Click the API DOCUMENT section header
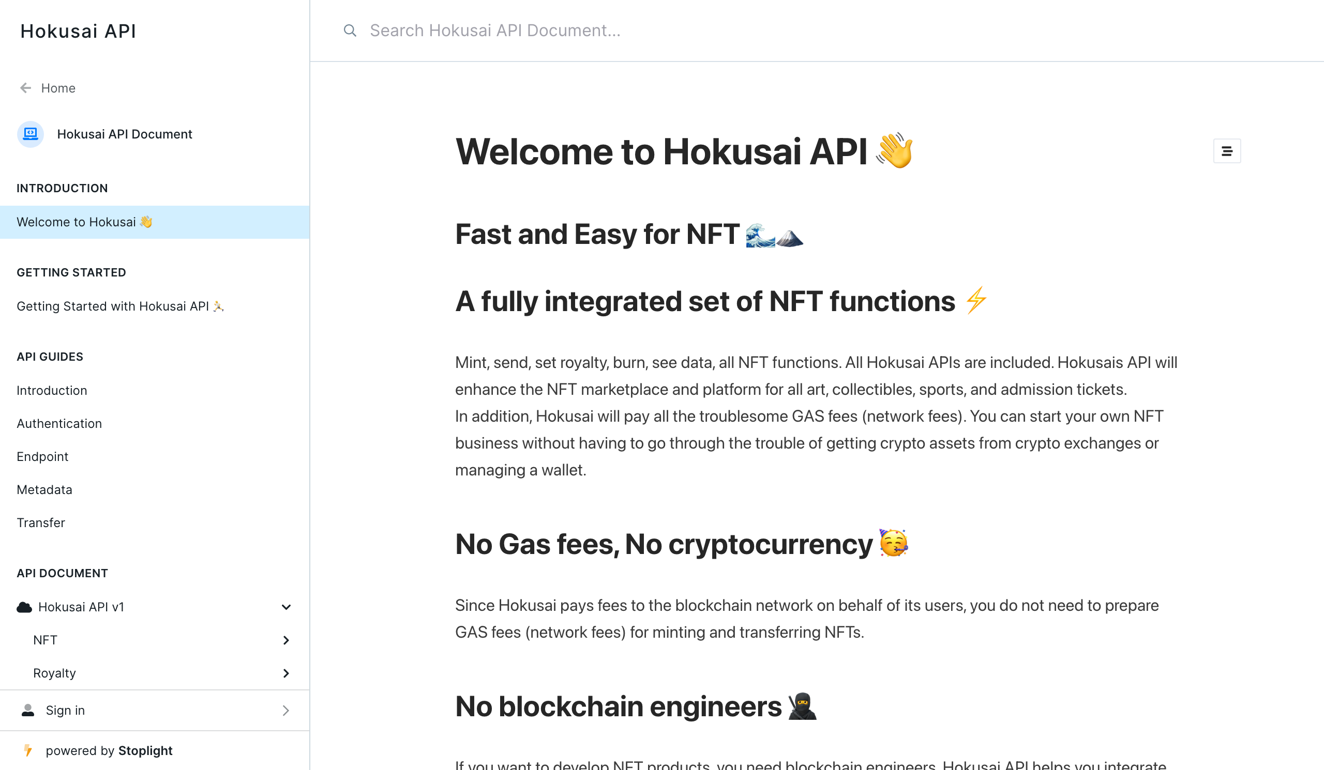The width and height of the screenshot is (1324, 770). tap(62, 573)
